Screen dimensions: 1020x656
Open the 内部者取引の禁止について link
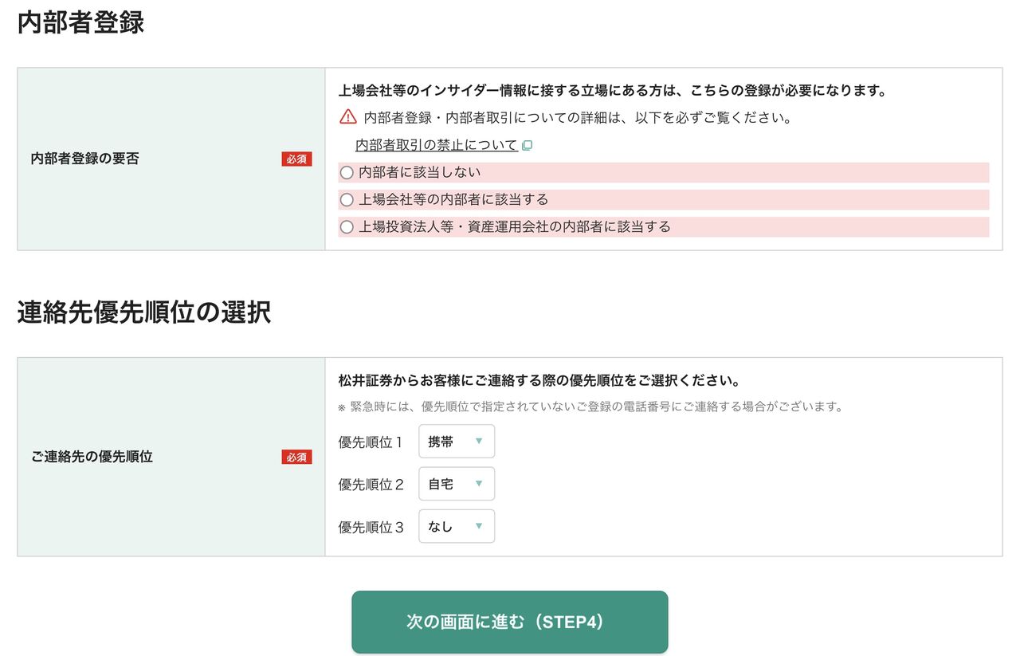tap(436, 145)
